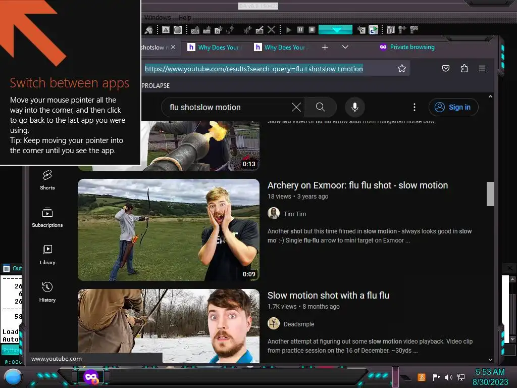Open the Tim Tim channel name
Viewport: 517px width, 388px height.
295,214
